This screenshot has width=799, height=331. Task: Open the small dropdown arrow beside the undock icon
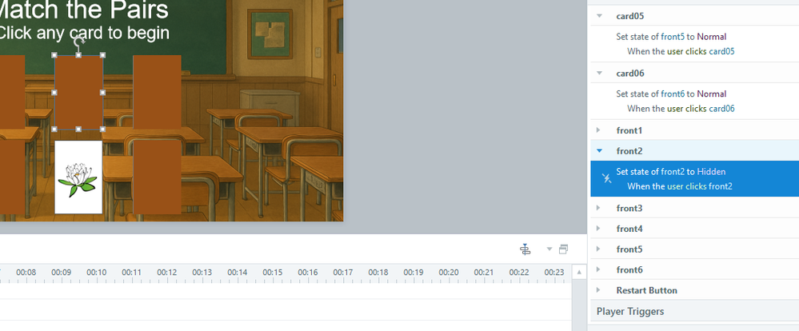(x=549, y=249)
